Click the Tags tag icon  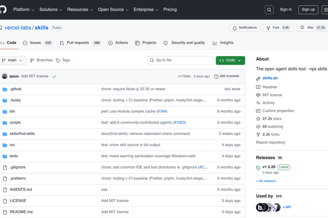[x=58, y=60]
